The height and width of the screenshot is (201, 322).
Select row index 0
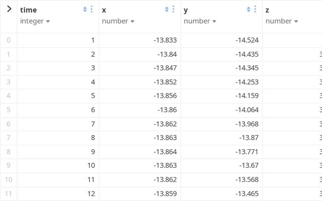pos(8,40)
